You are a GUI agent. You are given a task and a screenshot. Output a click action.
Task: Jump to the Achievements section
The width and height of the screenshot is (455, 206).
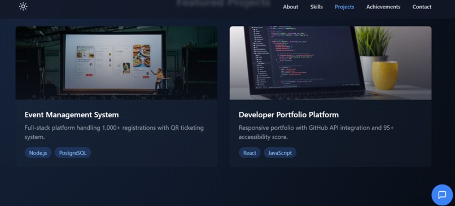pyautogui.click(x=383, y=7)
